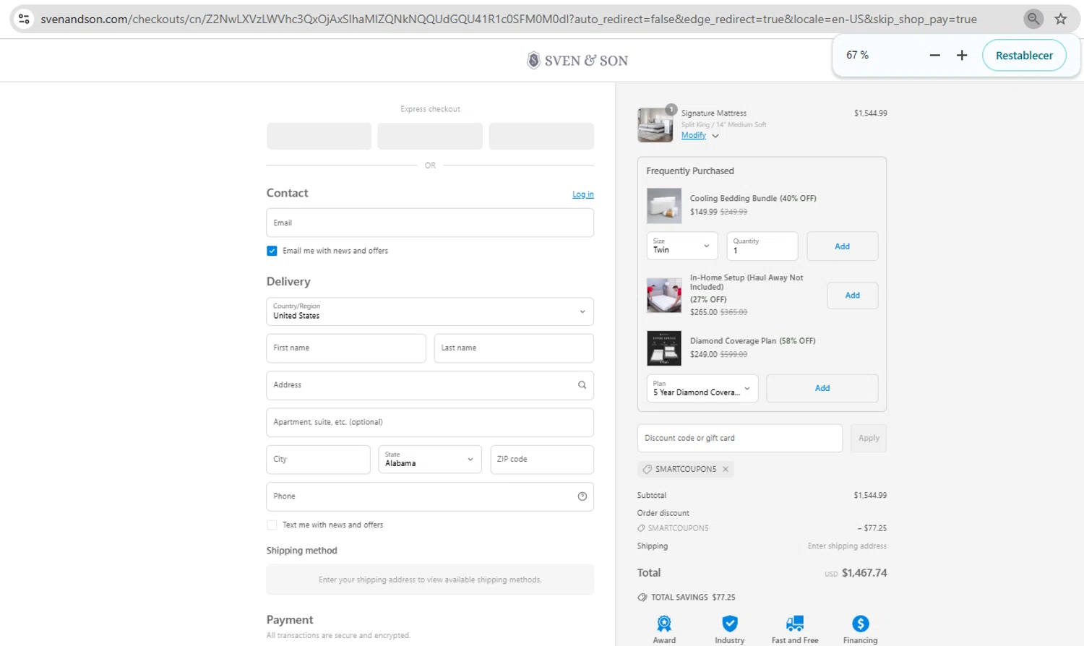Click the browser URL address bar
This screenshot has width=1084, height=646.
click(509, 20)
